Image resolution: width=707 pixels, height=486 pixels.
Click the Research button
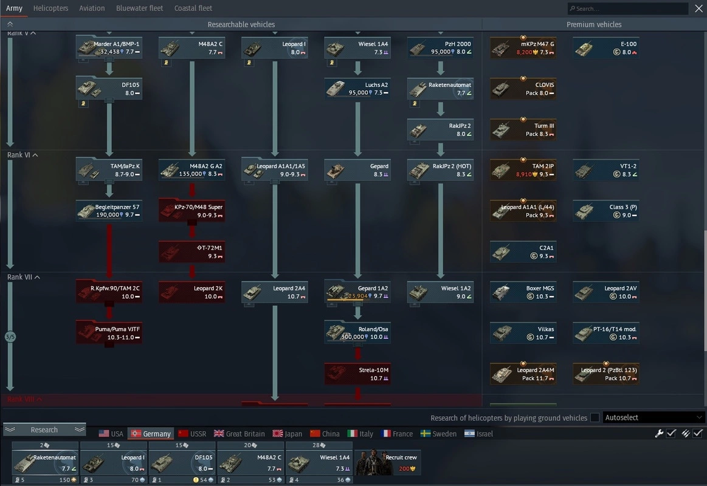(x=44, y=430)
